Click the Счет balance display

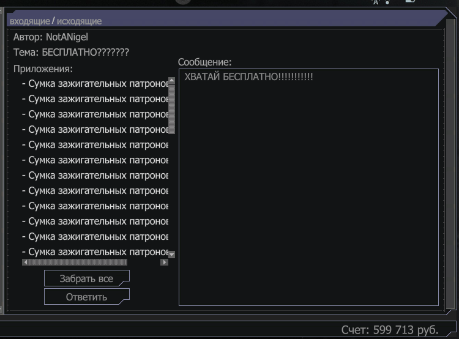pyautogui.click(x=390, y=330)
